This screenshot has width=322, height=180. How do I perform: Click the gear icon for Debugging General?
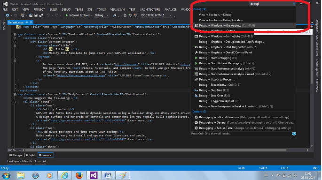pyautogui.click(x=196, y=122)
